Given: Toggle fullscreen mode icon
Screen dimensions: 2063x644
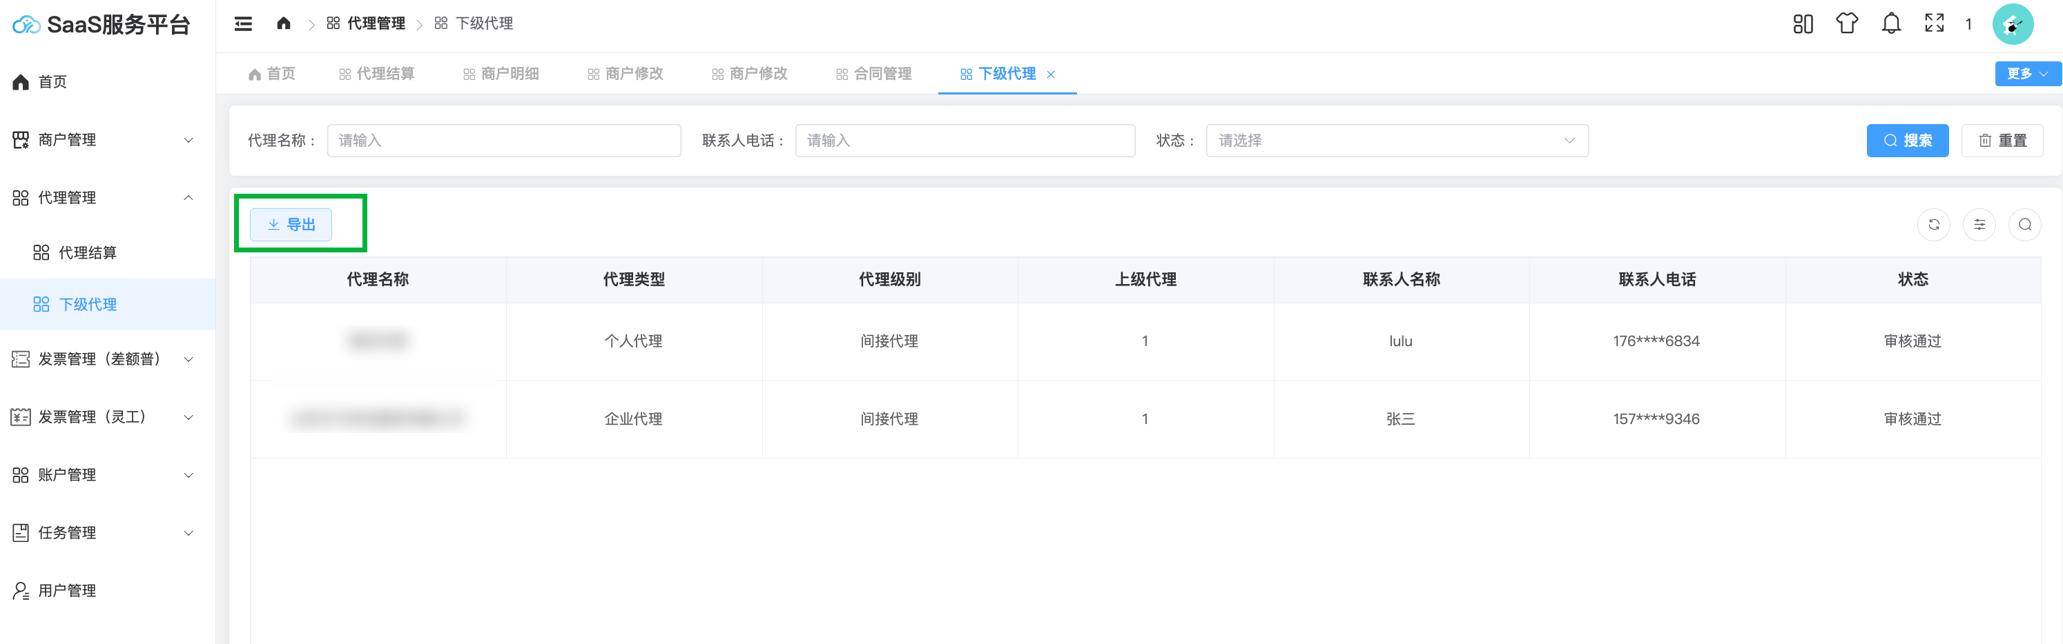Looking at the screenshot, I should (x=1934, y=24).
